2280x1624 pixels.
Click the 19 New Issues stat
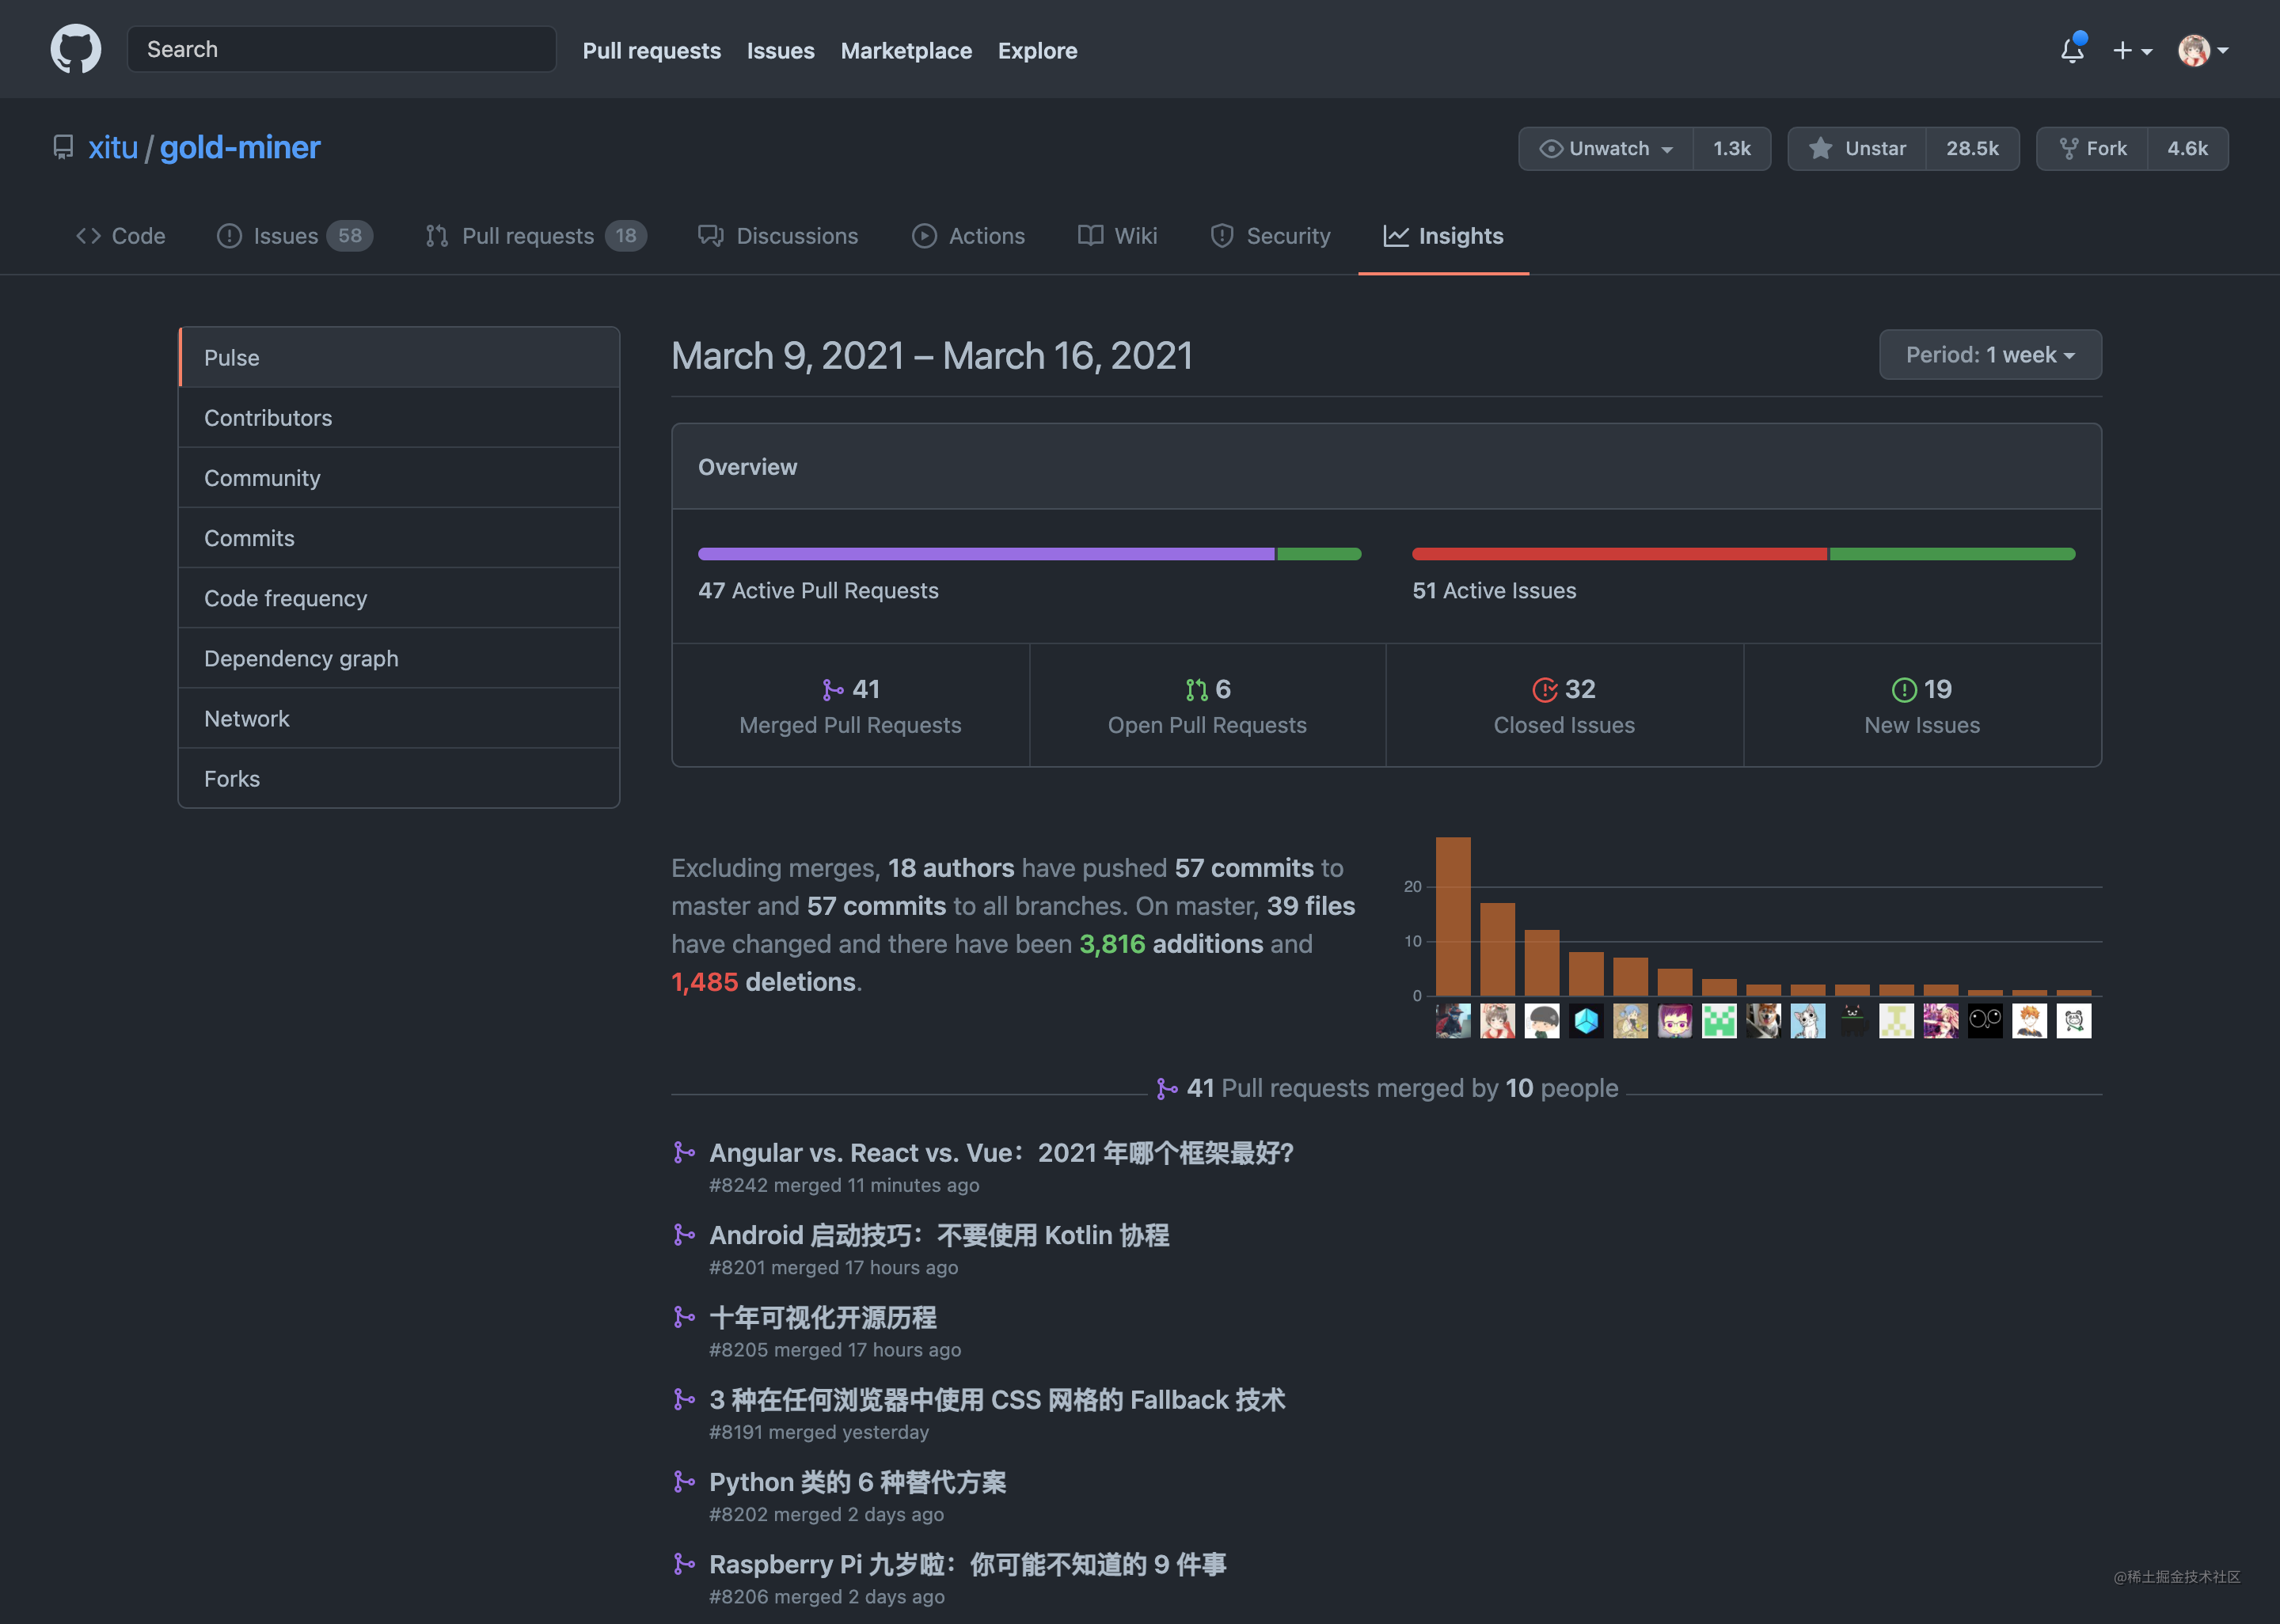(x=1922, y=706)
